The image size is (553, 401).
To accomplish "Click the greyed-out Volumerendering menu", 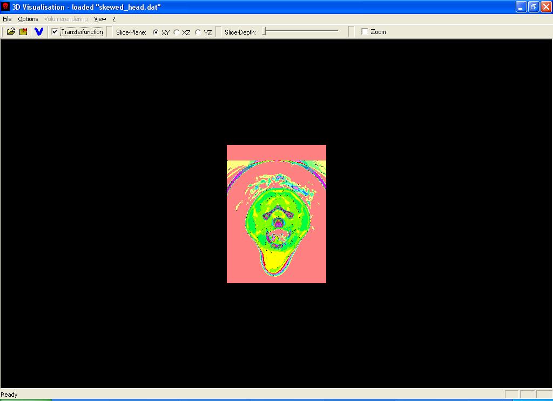I will pos(66,19).
